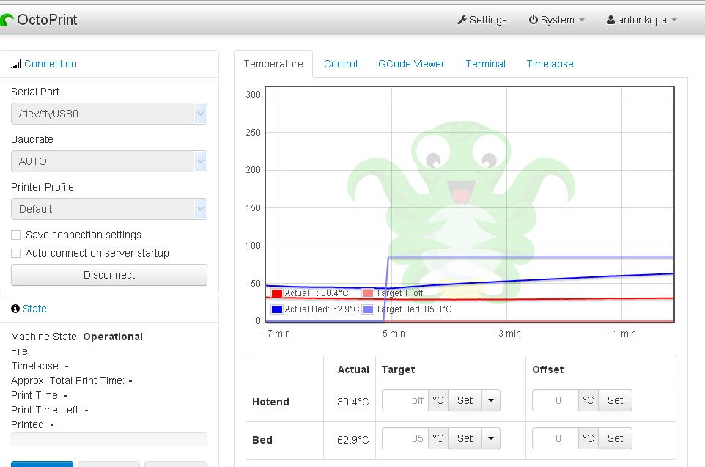The width and height of the screenshot is (705, 467).
Task: Open Hotend target preset dropdown arrow
Action: click(x=491, y=400)
